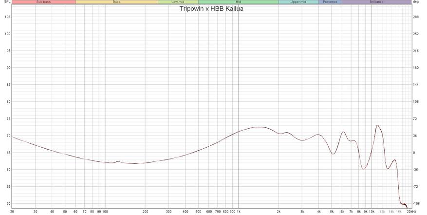The image size is (427, 215).
Task: Select the 7k frequency axis label
Action: pyautogui.click(x=352, y=212)
